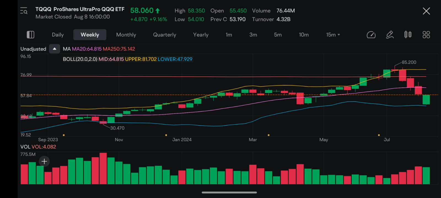Expand the Unadjusted price arrow toggle
The image size is (441, 198).
(55, 49)
